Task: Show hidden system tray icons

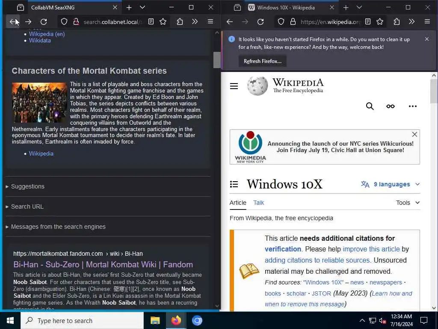Action: click(x=362, y=320)
